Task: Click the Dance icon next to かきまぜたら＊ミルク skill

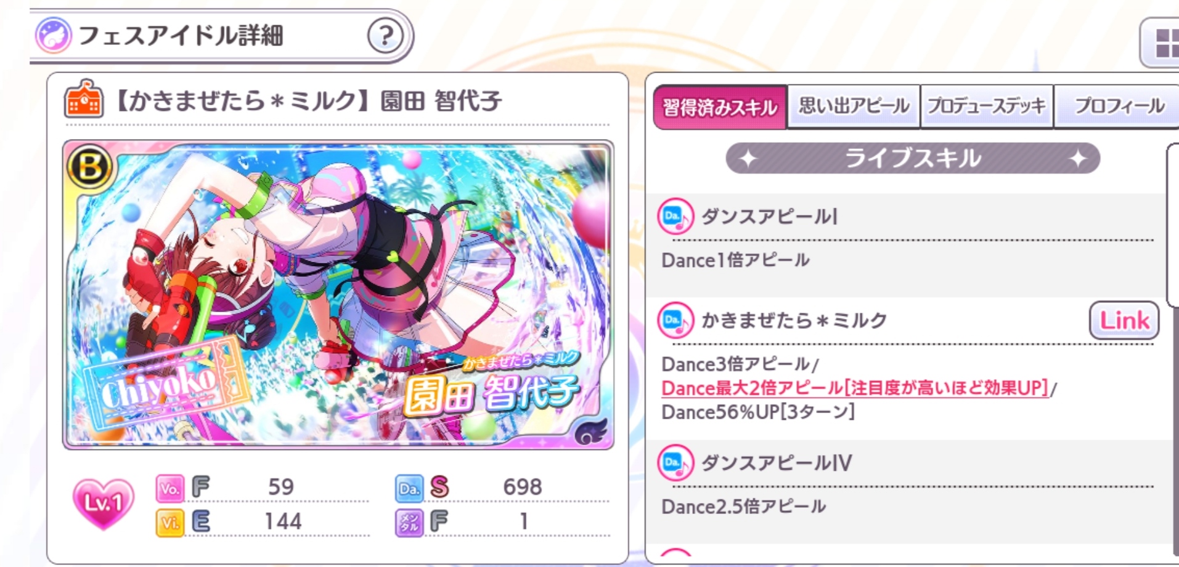Action: (x=675, y=320)
